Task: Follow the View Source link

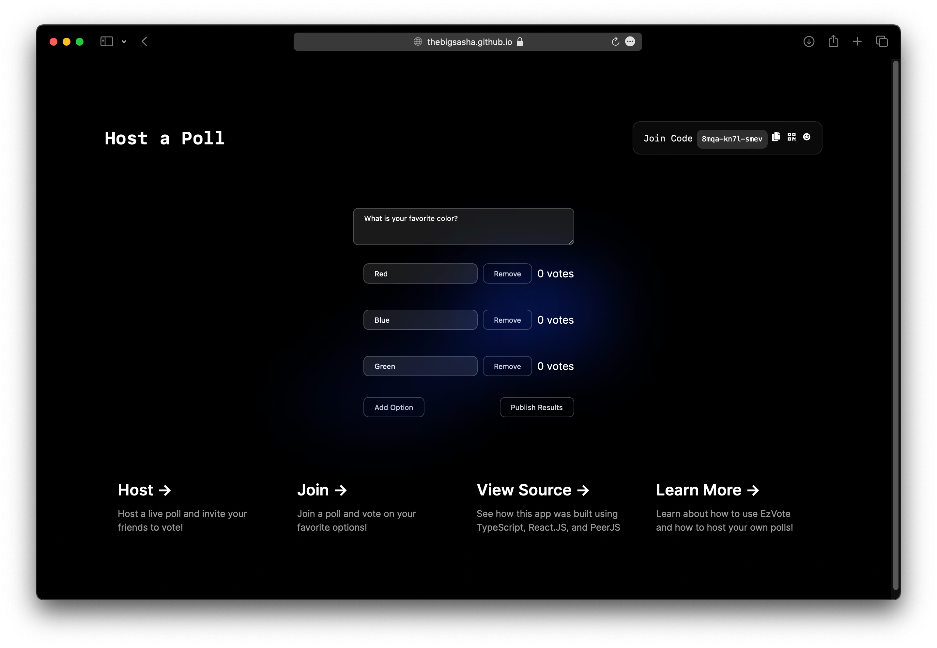Action: tap(533, 490)
